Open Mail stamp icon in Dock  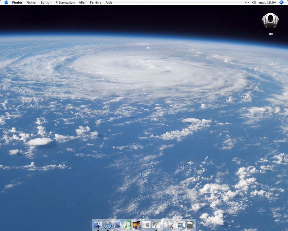click(x=117, y=225)
